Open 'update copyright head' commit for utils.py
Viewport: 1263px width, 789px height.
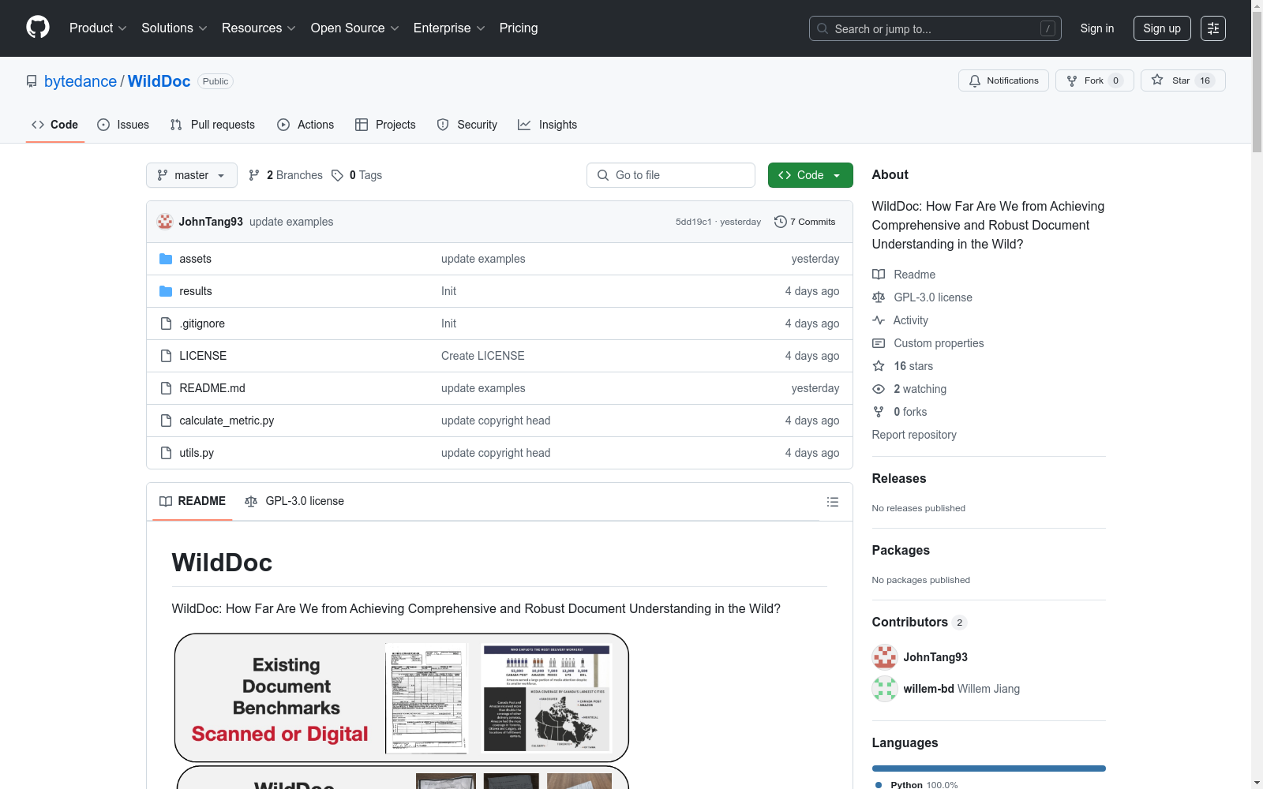point(496,453)
